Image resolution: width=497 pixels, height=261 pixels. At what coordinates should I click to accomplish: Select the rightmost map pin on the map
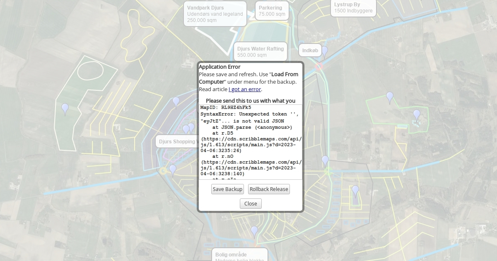(x=417, y=115)
